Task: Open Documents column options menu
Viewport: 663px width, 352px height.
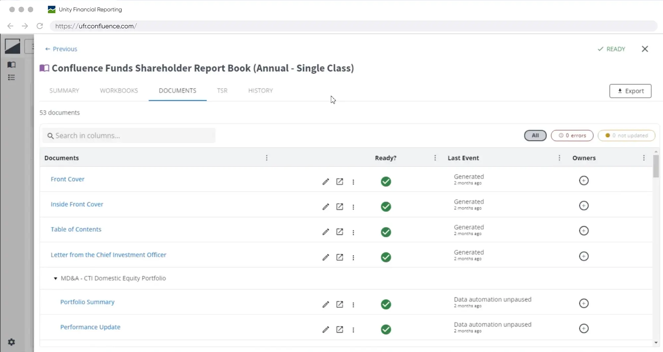Action: tap(267, 158)
